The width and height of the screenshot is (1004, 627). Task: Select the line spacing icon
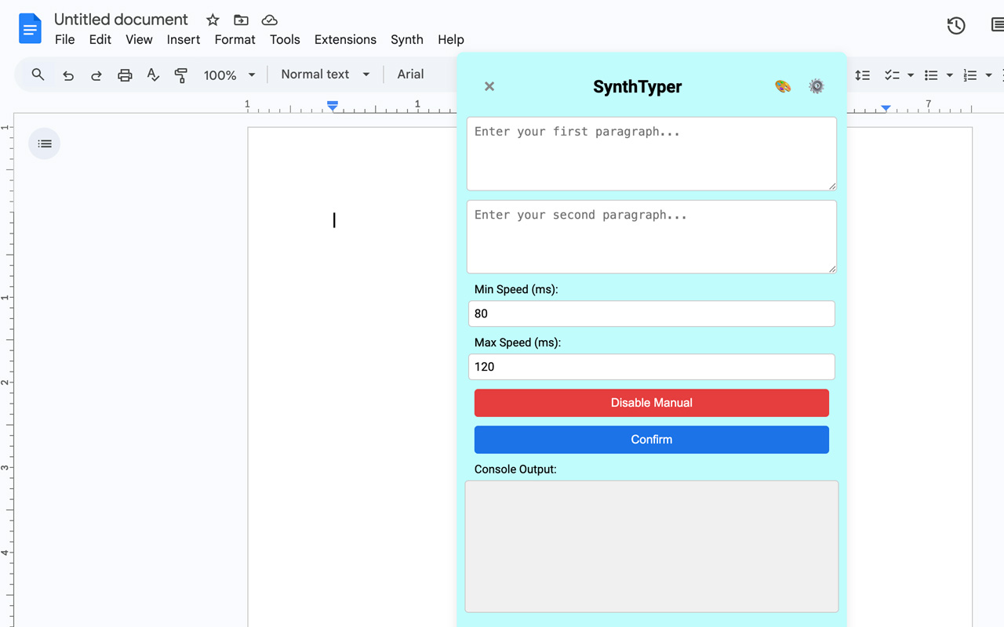pyautogui.click(x=862, y=74)
